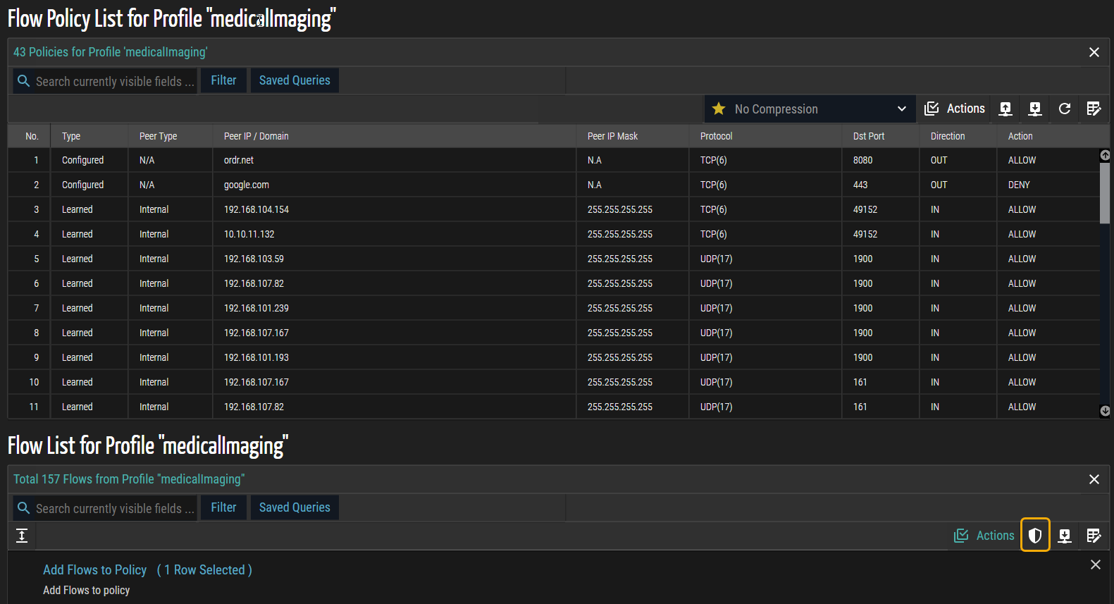Sort by the Dst Port column header
The height and width of the screenshot is (604, 1114).
pyautogui.click(x=868, y=136)
